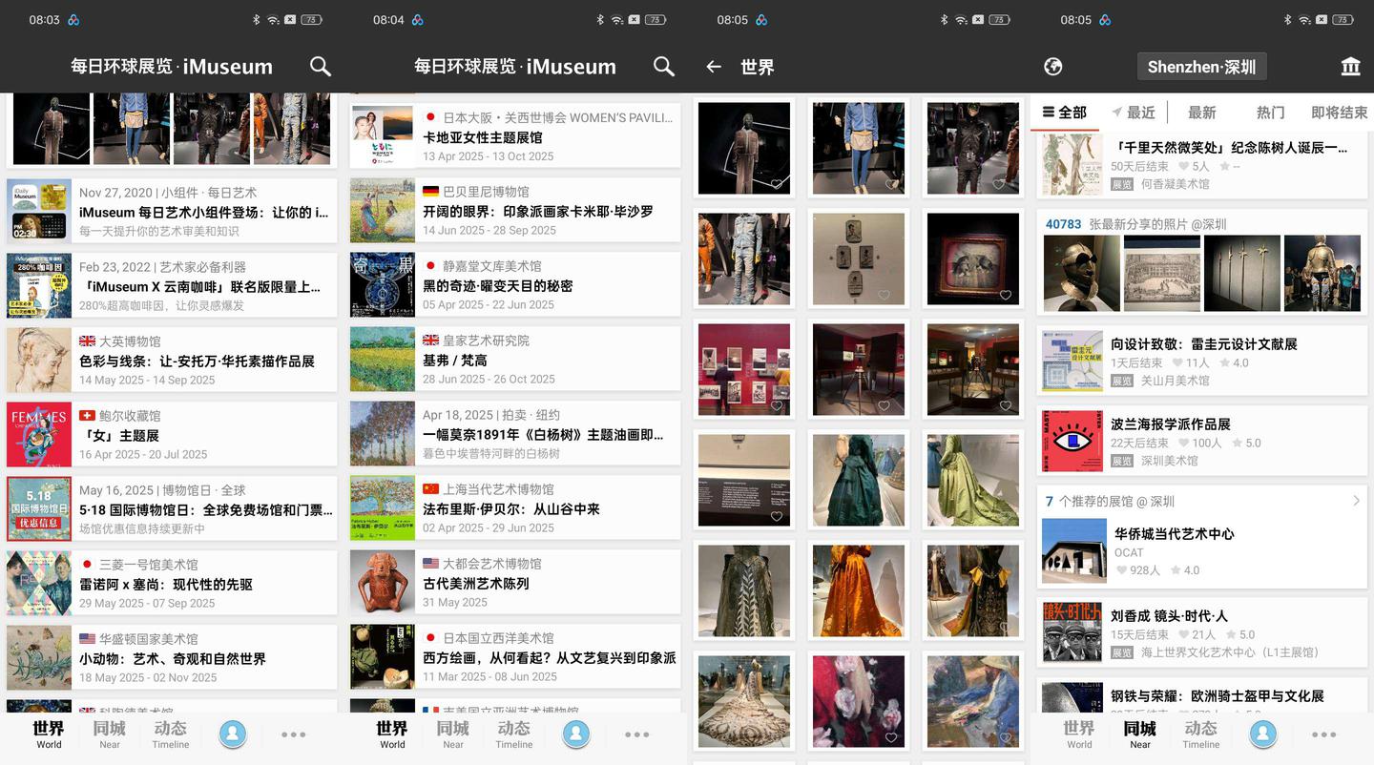This screenshot has height=765, width=1374.
Task: Like the blue denim jacket mannequin photo heart
Action: tap(890, 185)
